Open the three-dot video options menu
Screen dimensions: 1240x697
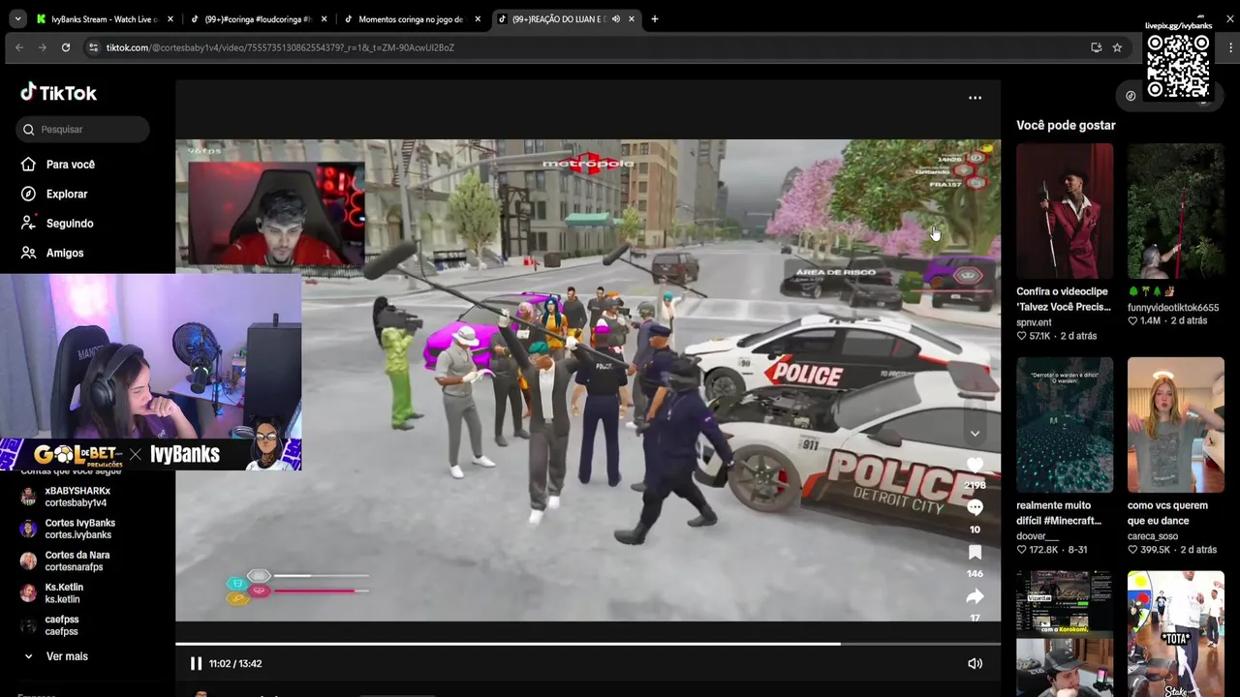pos(975,98)
